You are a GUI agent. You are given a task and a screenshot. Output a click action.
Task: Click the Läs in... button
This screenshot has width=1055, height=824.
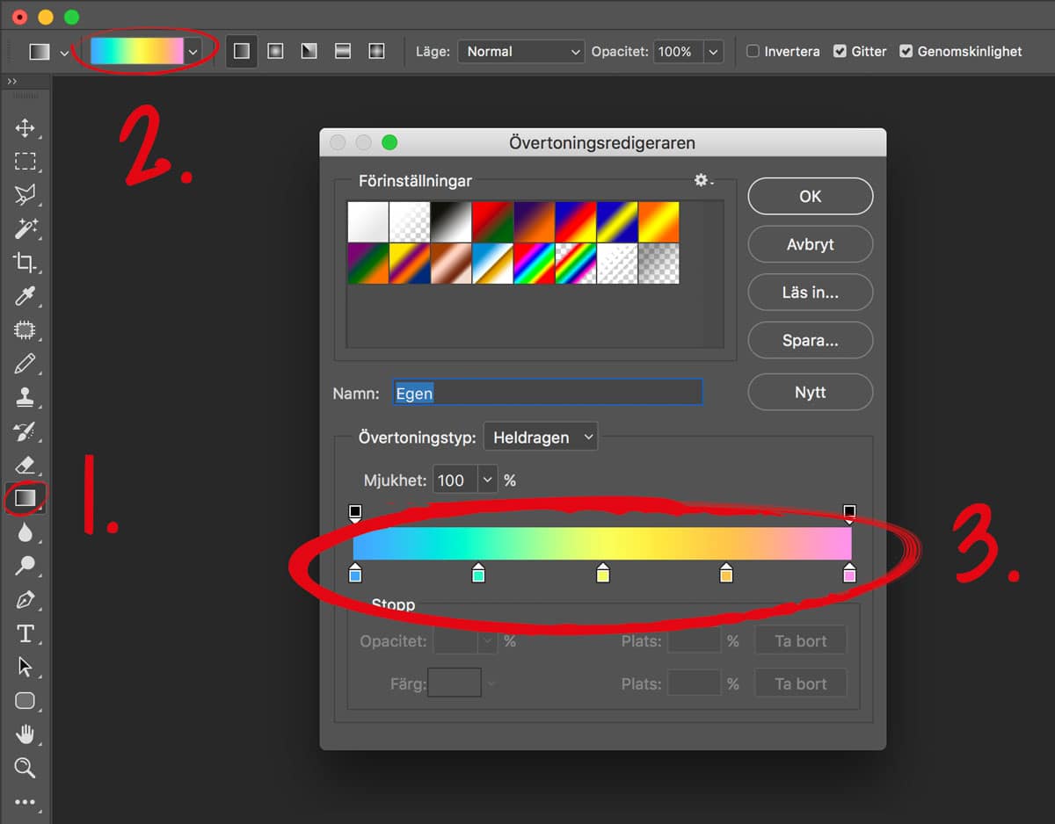click(810, 293)
